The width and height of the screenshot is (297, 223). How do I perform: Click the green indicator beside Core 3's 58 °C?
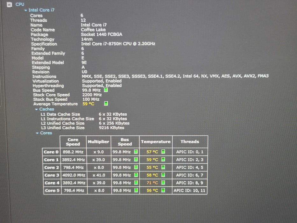click(163, 175)
